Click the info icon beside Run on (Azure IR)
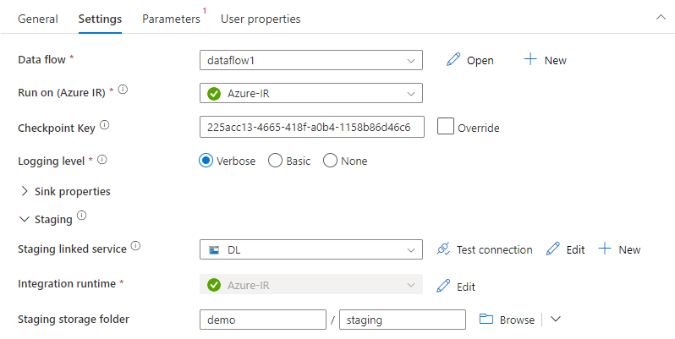This screenshot has height=339, width=675. tap(123, 90)
